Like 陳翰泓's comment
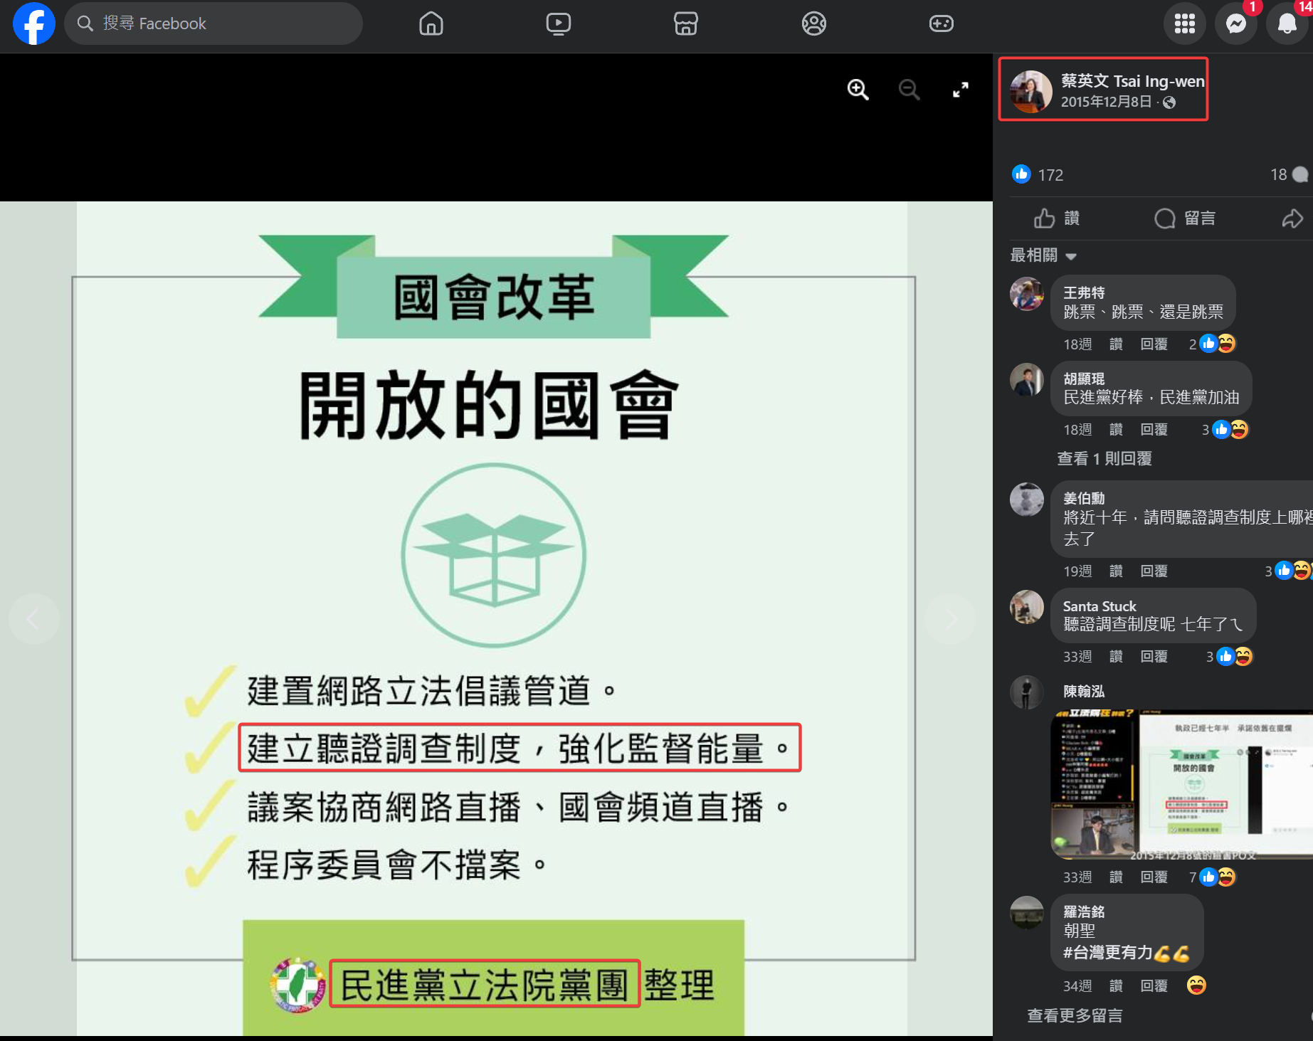Viewport: 1313px width, 1041px height. 1116,877
